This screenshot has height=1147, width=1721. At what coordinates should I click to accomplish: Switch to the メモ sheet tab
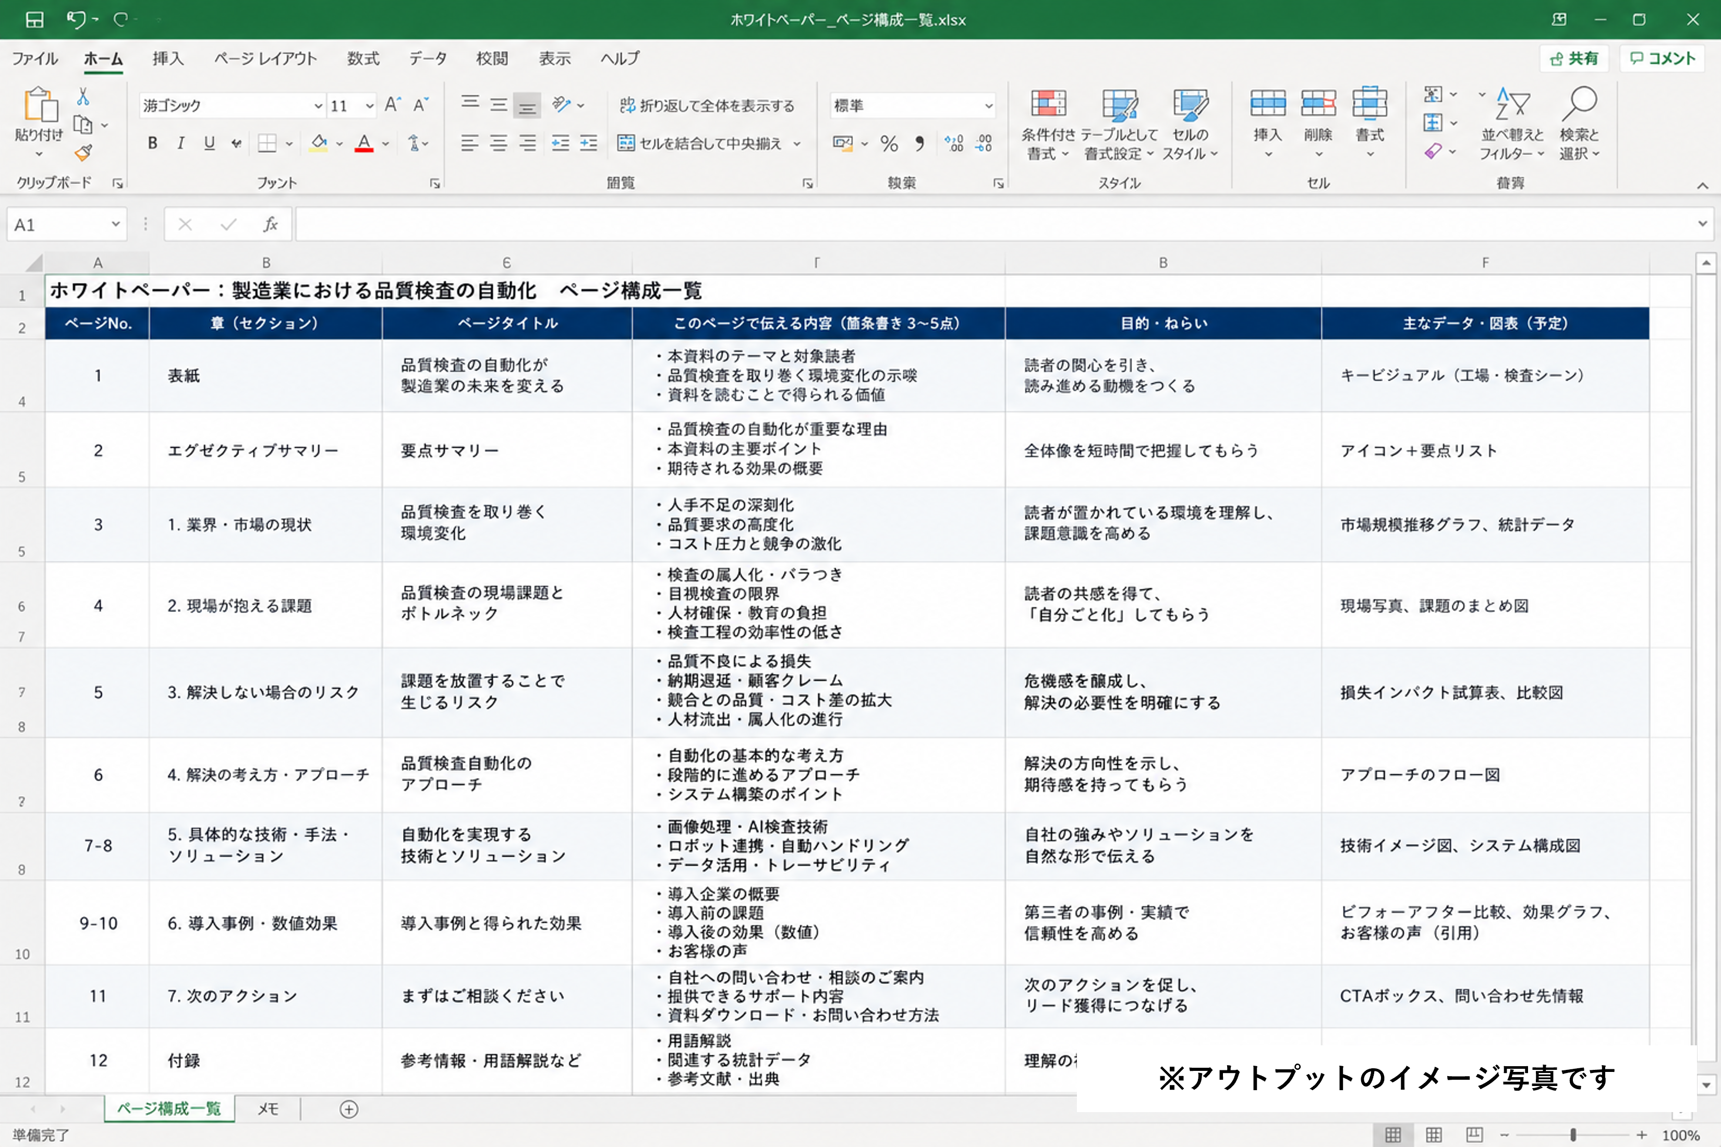268,1109
